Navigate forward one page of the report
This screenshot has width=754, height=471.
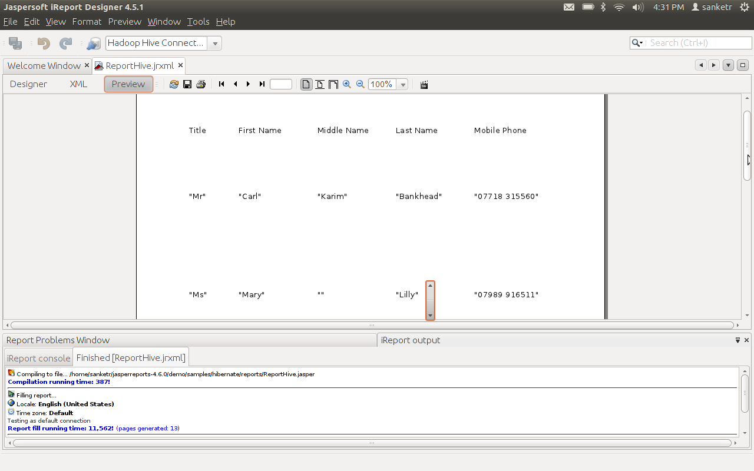pyautogui.click(x=248, y=84)
